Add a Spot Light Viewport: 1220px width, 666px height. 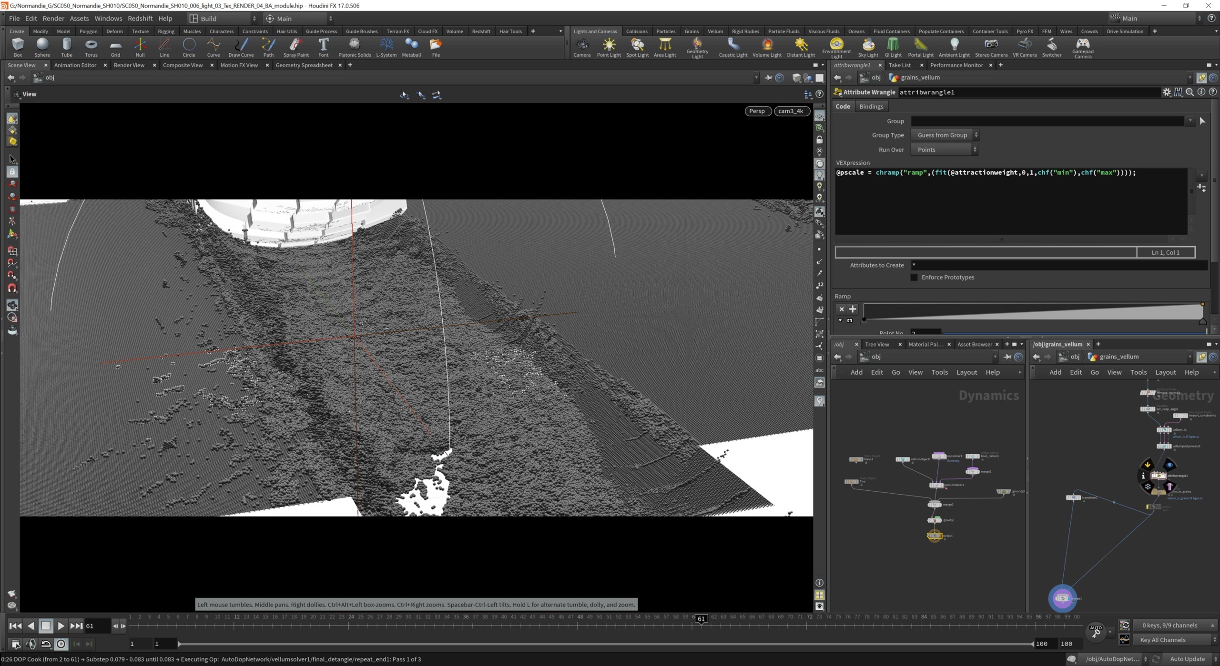click(637, 48)
